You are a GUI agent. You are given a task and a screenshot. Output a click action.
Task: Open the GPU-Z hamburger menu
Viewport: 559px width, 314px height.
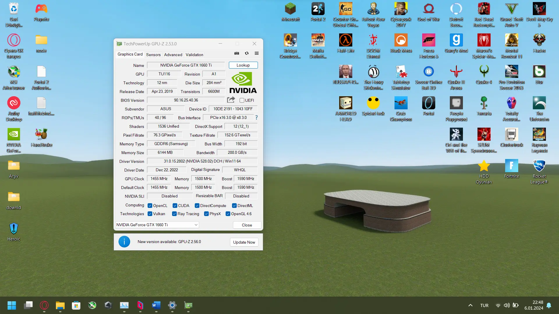point(256,53)
